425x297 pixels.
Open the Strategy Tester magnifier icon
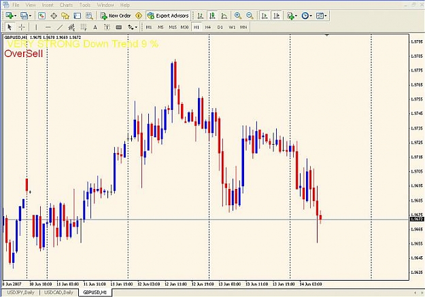click(89, 16)
